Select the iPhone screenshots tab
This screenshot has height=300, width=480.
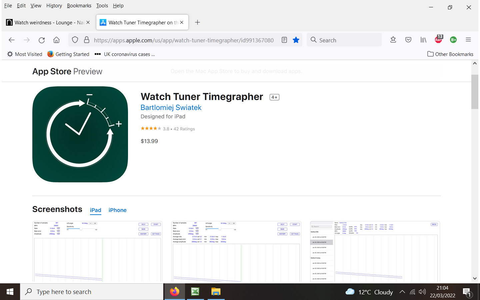tap(117, 210)
